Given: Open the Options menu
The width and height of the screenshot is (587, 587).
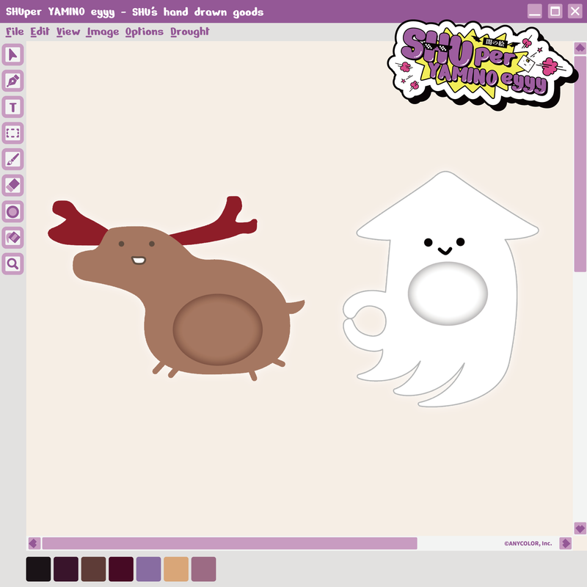Looking at the screenshot, I should pos(144,32).
